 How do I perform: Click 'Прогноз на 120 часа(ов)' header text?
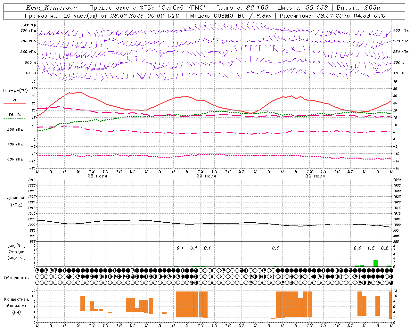62,16
